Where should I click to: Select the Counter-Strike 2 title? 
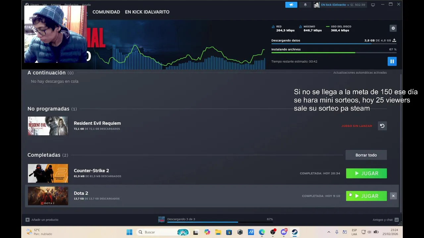91,171
